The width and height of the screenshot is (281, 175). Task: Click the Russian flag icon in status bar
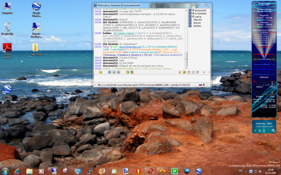tap(200, 85)
